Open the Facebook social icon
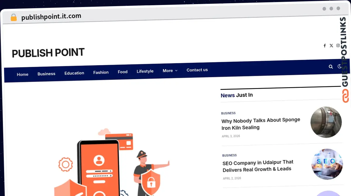The image size is (351, 196). tap(325, 46)
